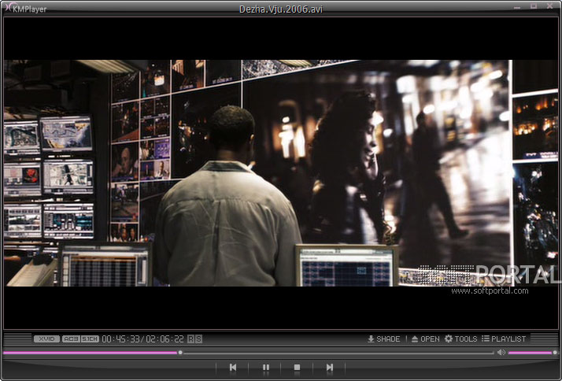This screenshot has height=381, width=562.
Task: Open the KMPlayer logo menu
Action: pyautogui.click(x=24, y=7)
